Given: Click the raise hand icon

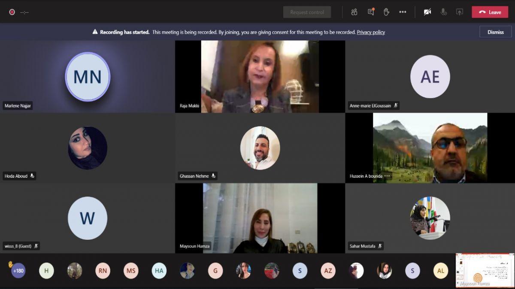Looking at the screenshot, I should (386, 12).
